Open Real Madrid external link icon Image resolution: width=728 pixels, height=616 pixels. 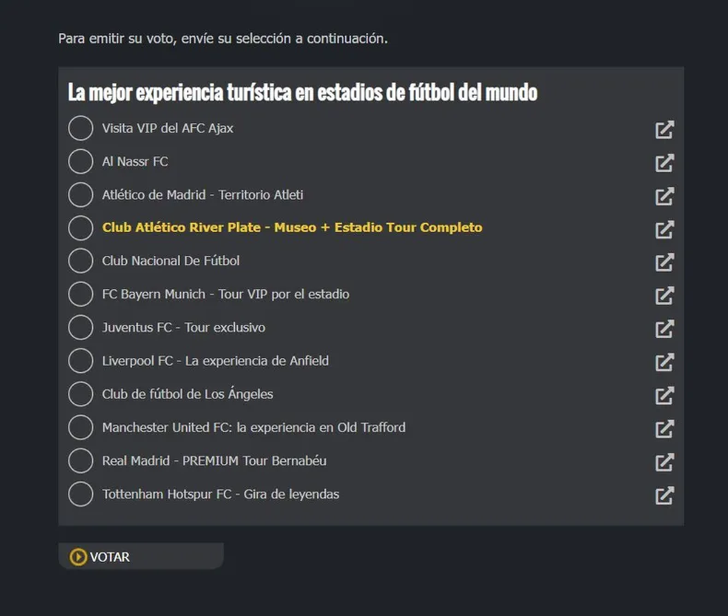point(664,463)
